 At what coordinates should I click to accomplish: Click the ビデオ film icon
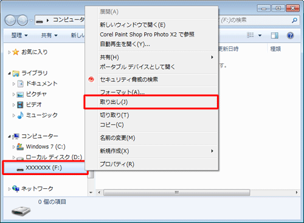(20, 105)
